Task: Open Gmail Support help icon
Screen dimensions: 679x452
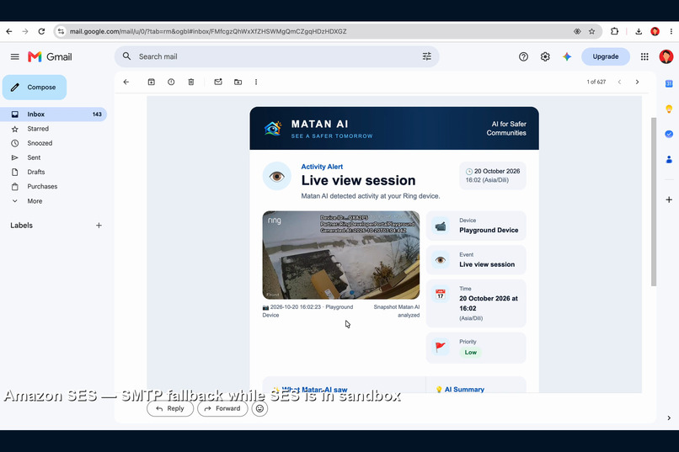Action: 523,56
